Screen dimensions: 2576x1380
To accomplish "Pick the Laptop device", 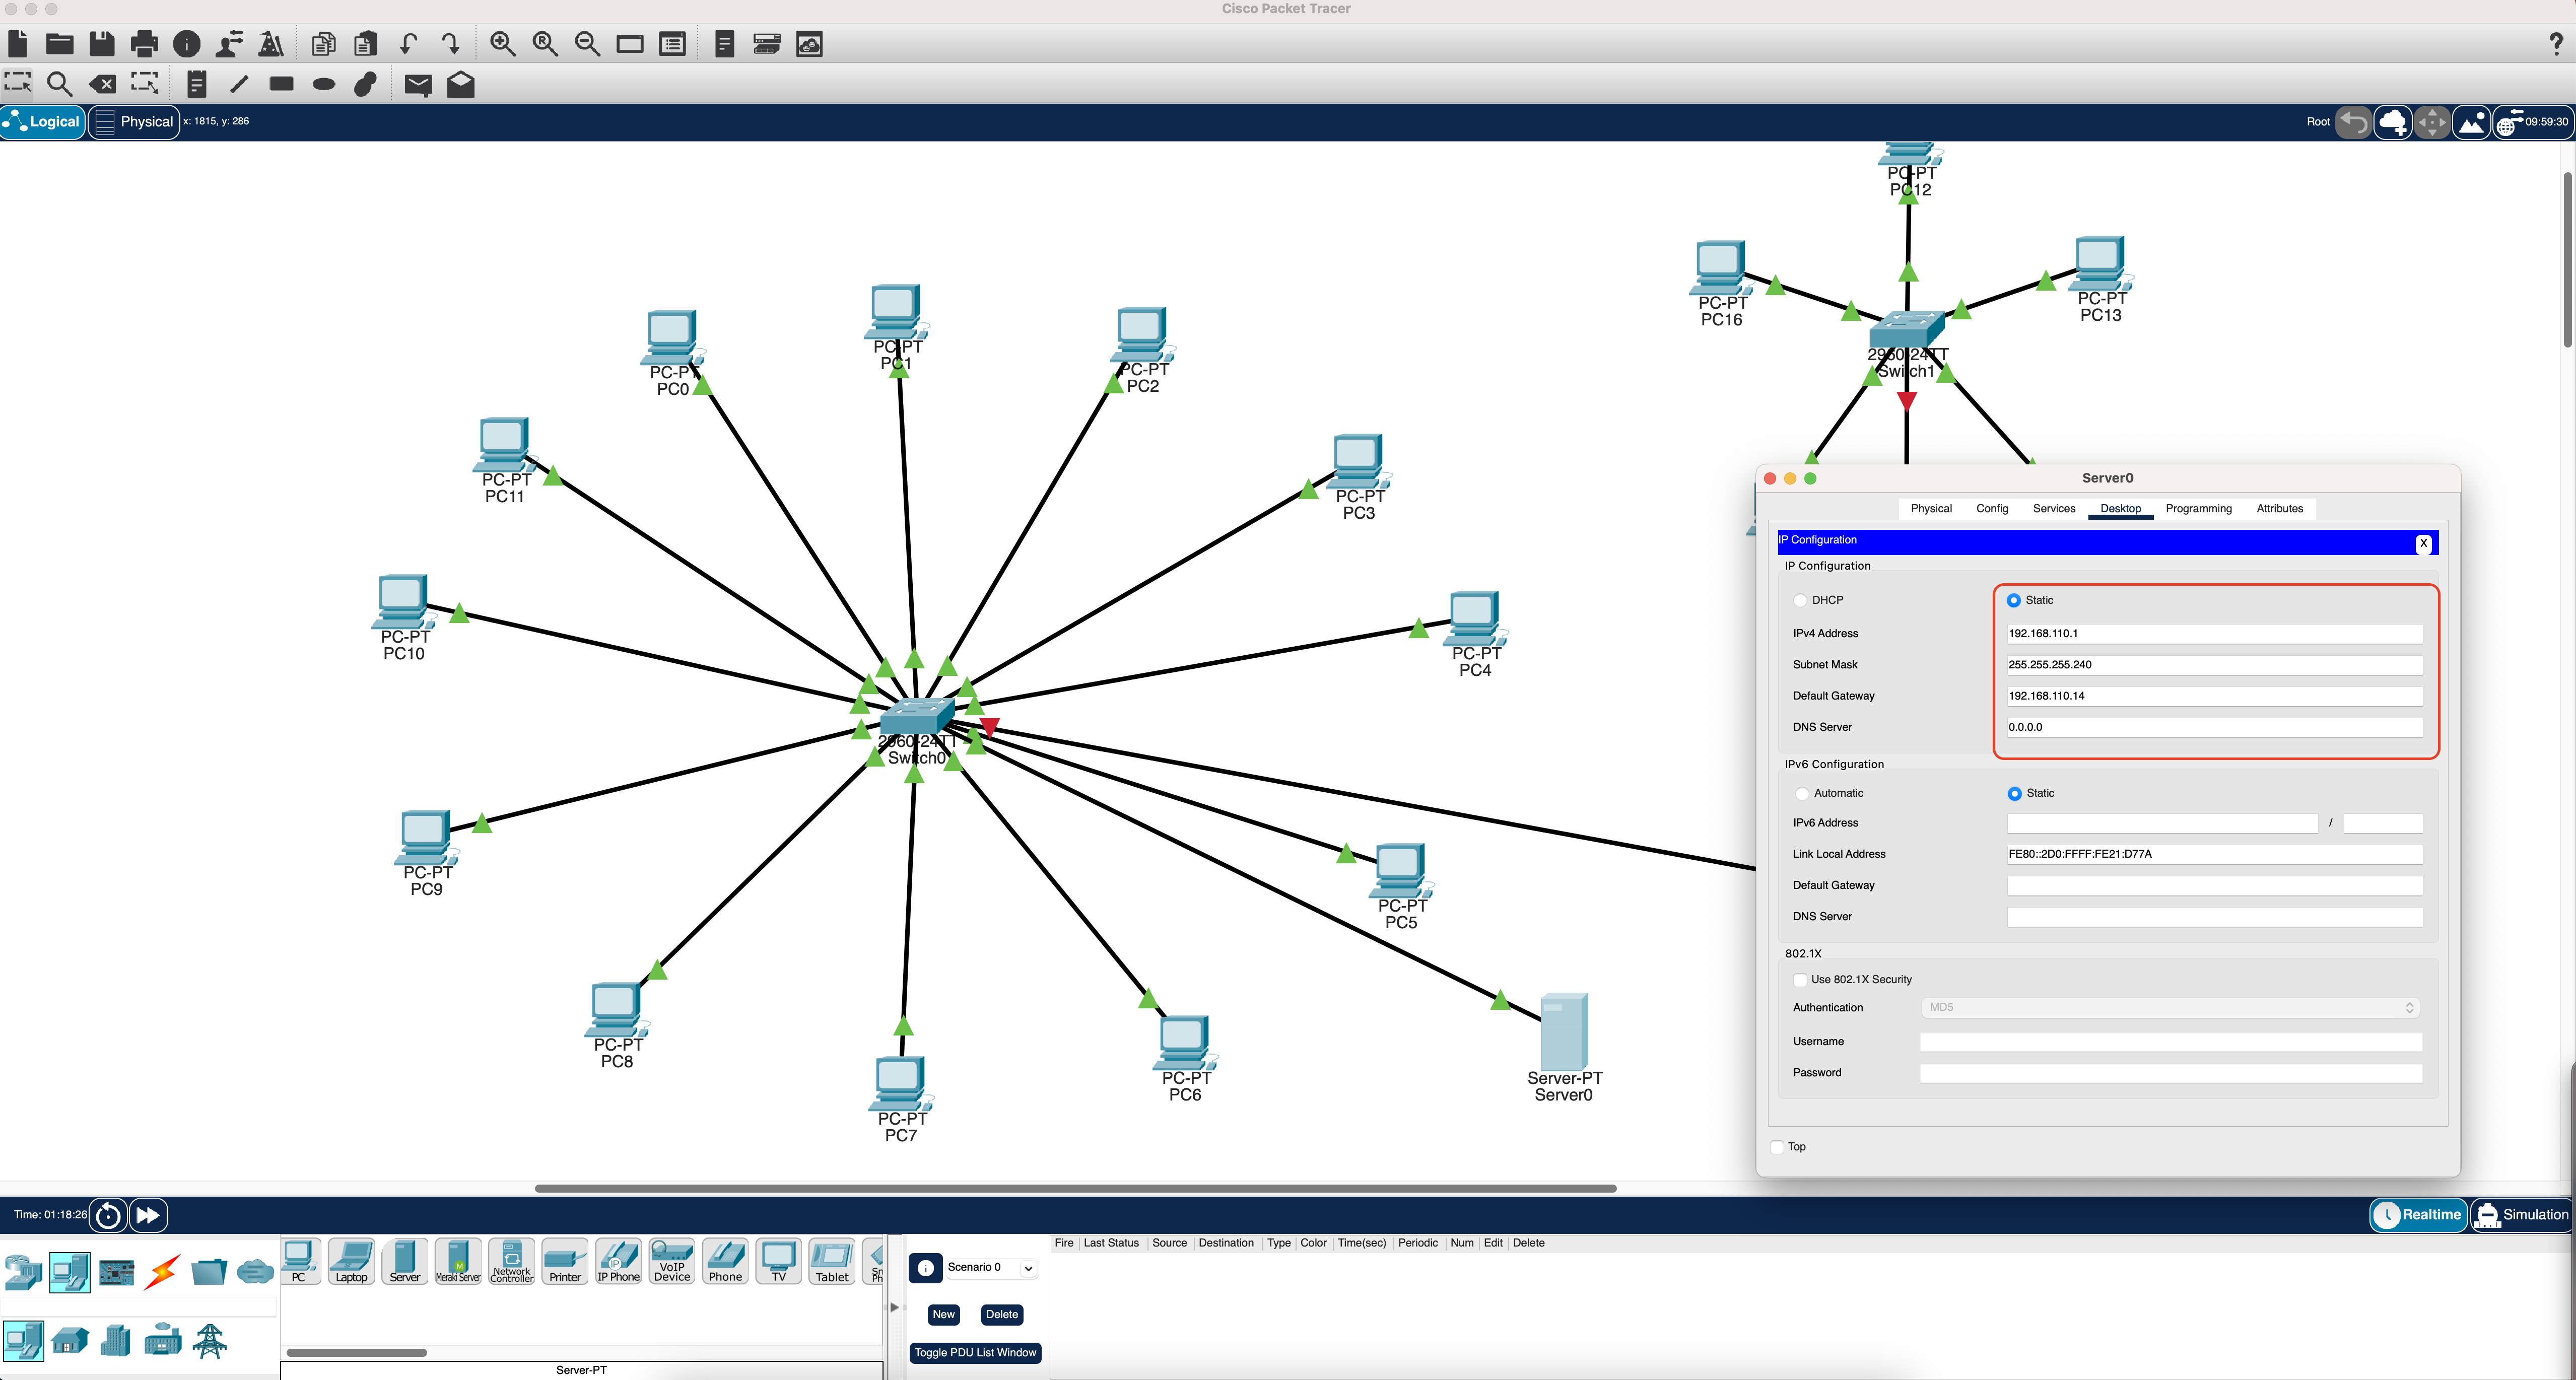I will (x=352, y=1262).
